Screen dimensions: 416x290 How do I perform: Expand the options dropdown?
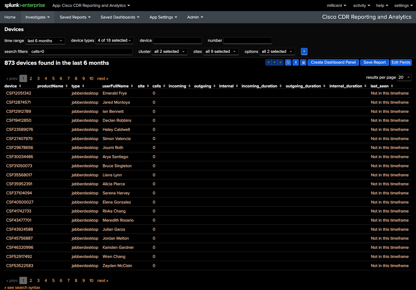(x=277, y=51)
